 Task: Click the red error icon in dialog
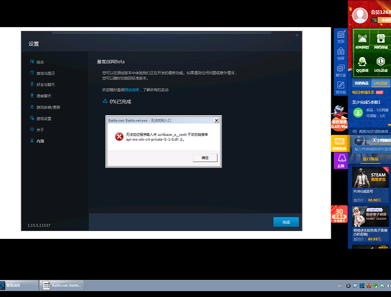pyautogui.click(x=119, y=137)
